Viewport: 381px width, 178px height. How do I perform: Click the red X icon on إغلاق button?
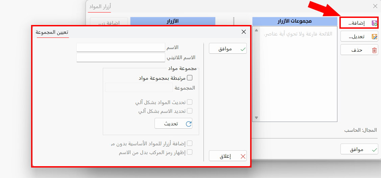click(243, 156)
